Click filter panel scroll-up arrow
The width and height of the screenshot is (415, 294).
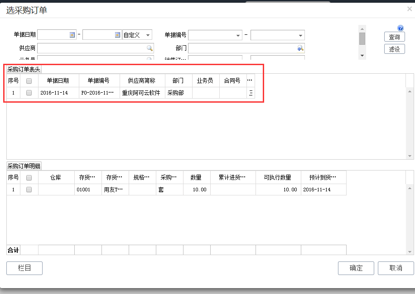point(362,29)
